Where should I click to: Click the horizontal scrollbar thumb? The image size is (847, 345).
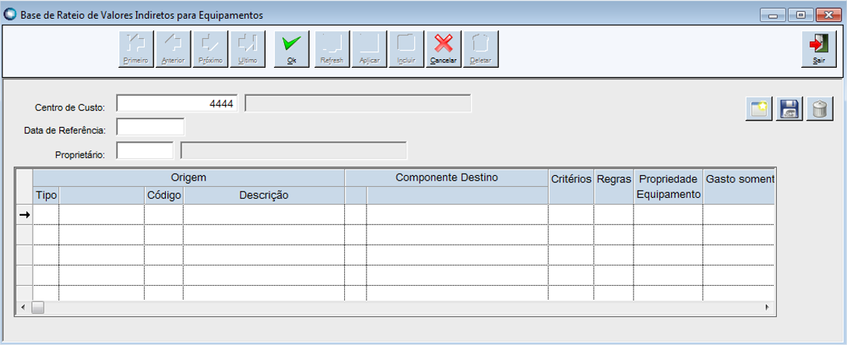pyautogui.click(x=38, y=307)
